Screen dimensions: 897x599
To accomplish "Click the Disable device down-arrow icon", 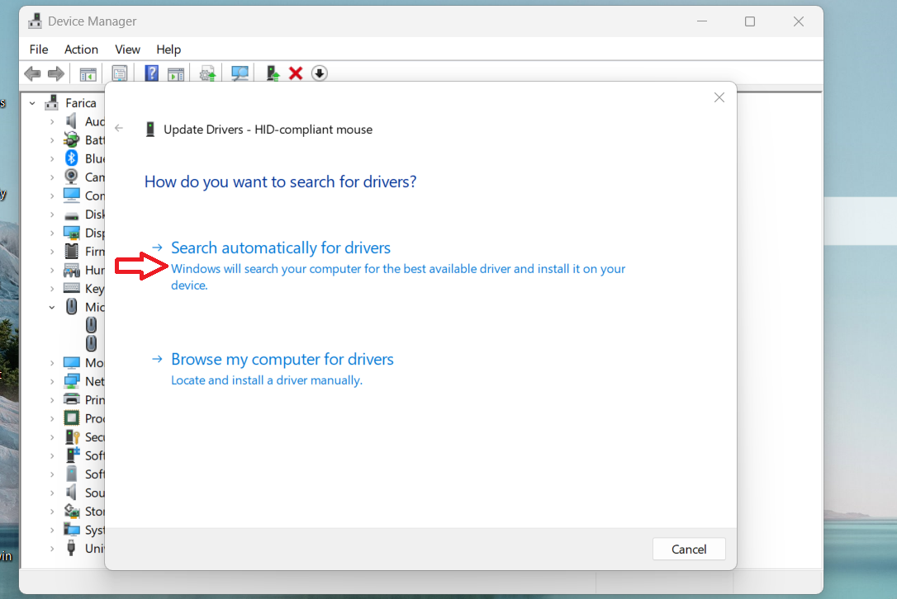I will point(320,74).
